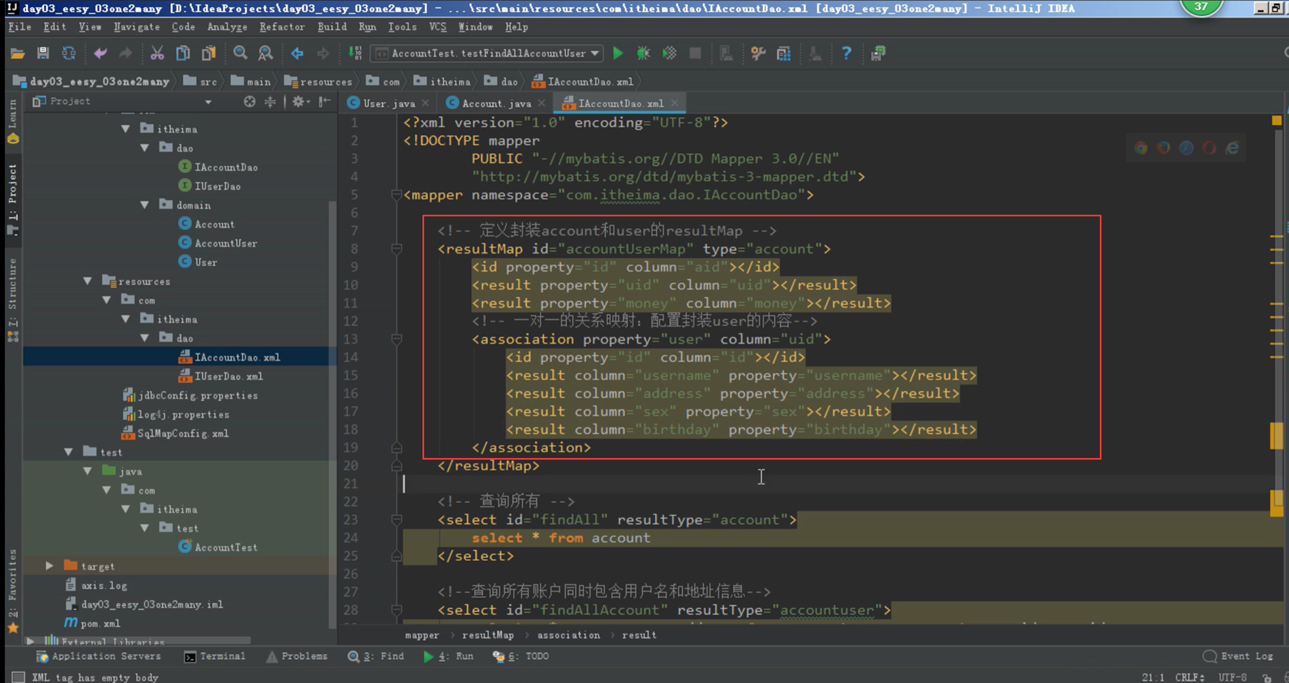Click the green Run button in toolbar
1289x683 pixels.
[618, 53]
